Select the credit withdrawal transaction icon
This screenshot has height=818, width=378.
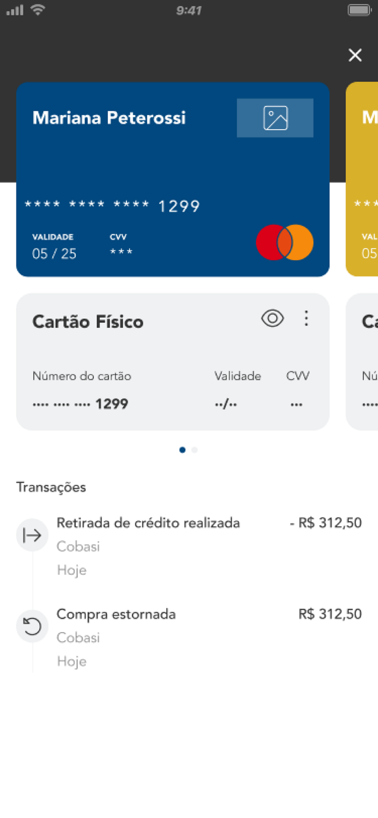click(x=32, y=535)
